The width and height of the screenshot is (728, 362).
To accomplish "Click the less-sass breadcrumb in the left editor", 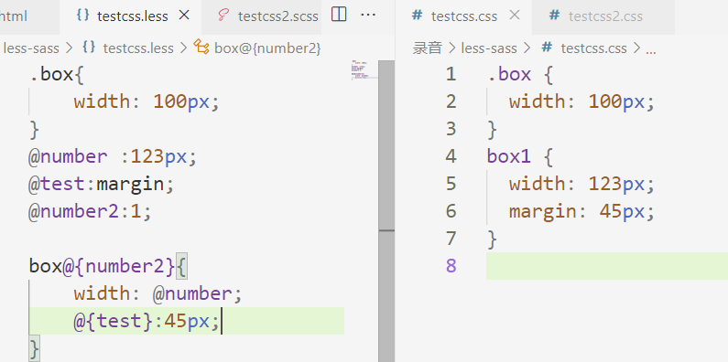I will click(x=31, y=48).
